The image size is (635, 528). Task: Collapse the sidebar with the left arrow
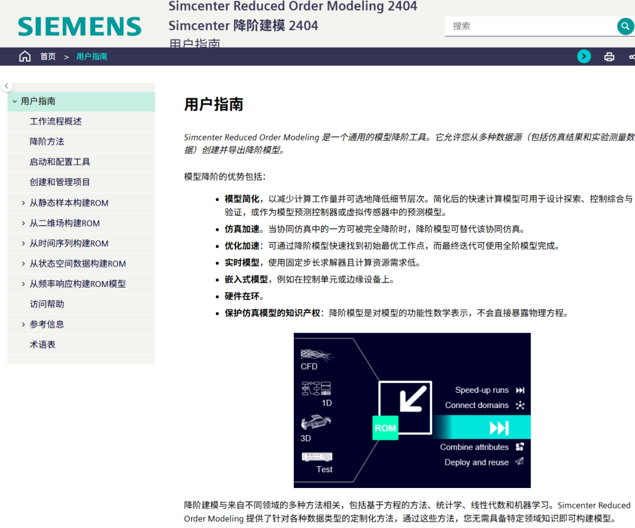point(6,86)
